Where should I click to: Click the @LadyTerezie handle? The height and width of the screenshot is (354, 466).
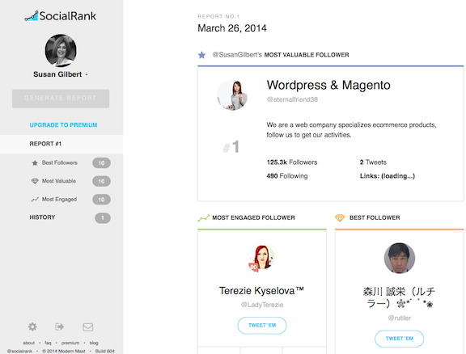(x=262, y=305)
